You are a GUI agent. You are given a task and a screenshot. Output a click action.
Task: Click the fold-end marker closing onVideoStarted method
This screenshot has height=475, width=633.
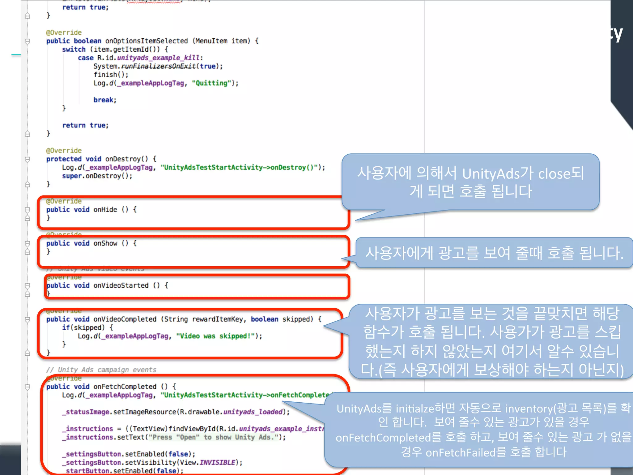click(x=28, y=294)
